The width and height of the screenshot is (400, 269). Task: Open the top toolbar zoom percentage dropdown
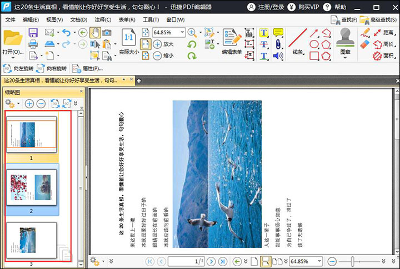[182, 33]
